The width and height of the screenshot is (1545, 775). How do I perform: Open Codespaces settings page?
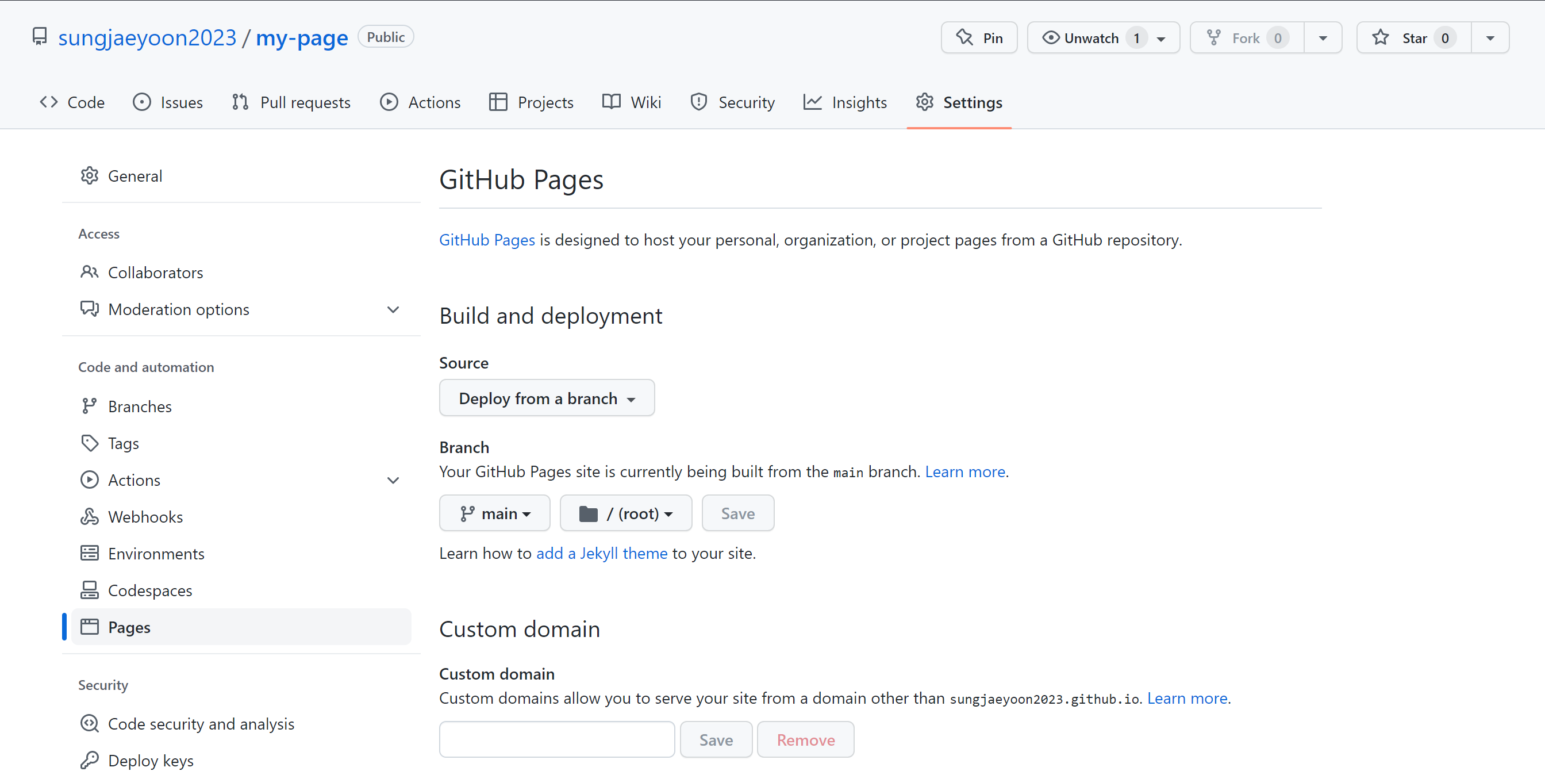click(241, 590)
